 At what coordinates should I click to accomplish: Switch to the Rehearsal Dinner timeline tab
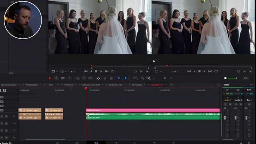coord(9,85)
